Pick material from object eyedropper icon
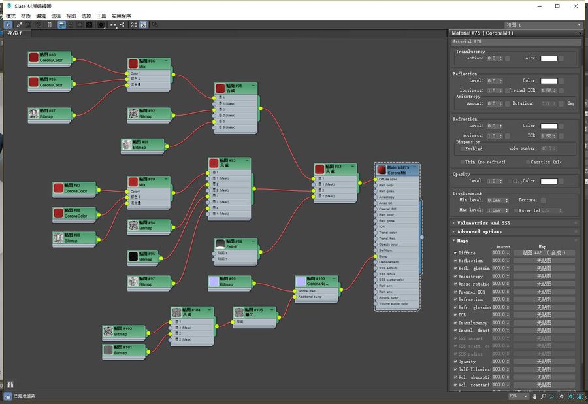 point(19,25)
